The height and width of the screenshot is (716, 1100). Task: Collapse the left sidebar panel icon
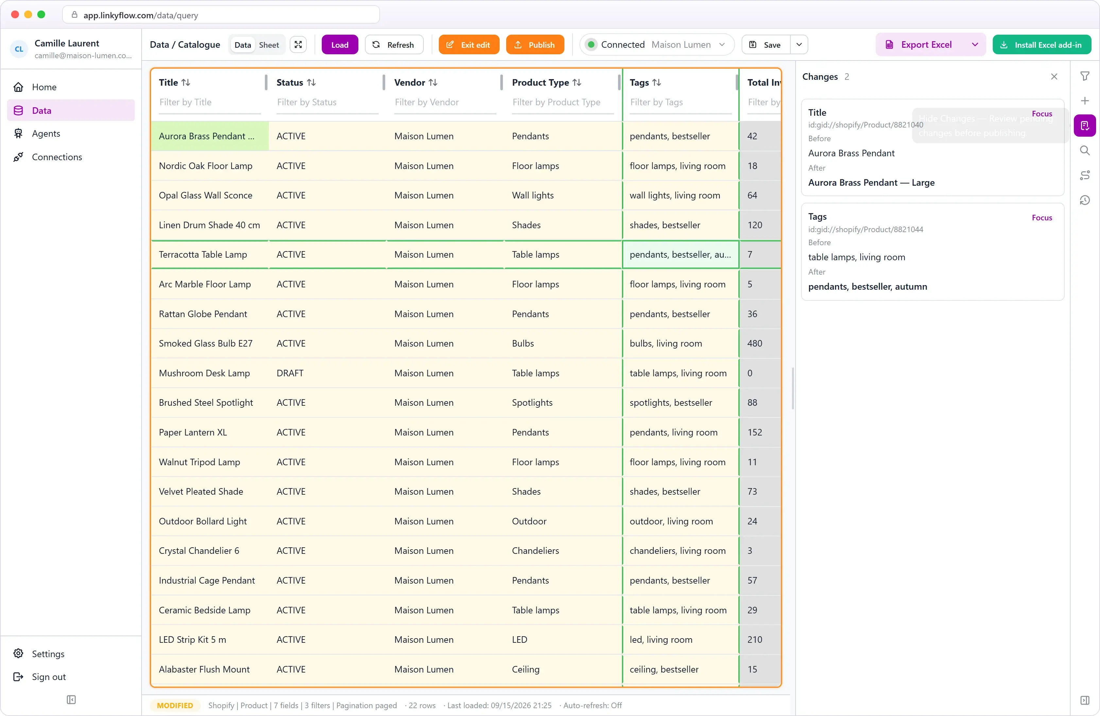(x=71, y=700)
